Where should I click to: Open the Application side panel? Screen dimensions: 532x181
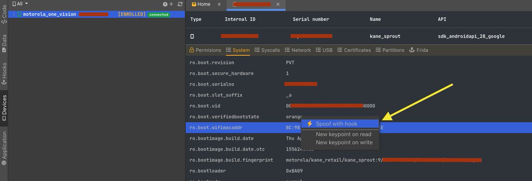(x=4, y=148)
